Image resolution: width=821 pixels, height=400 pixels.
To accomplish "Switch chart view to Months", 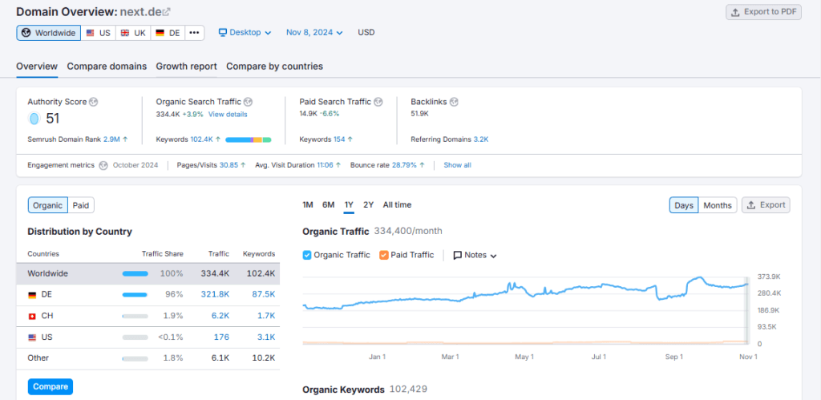I will [x=717, y=205].
